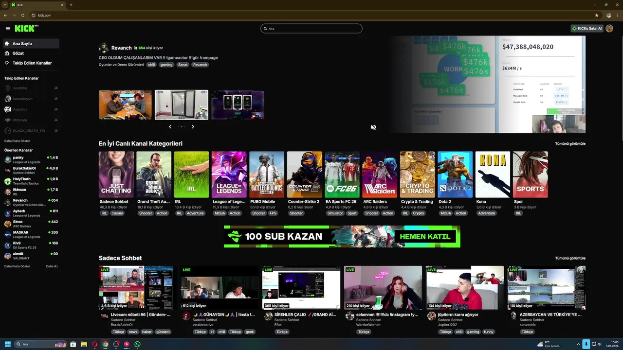Screen dimensions: 623x350
Task: Click the Sanat tag chip
Action: [183, 65]
